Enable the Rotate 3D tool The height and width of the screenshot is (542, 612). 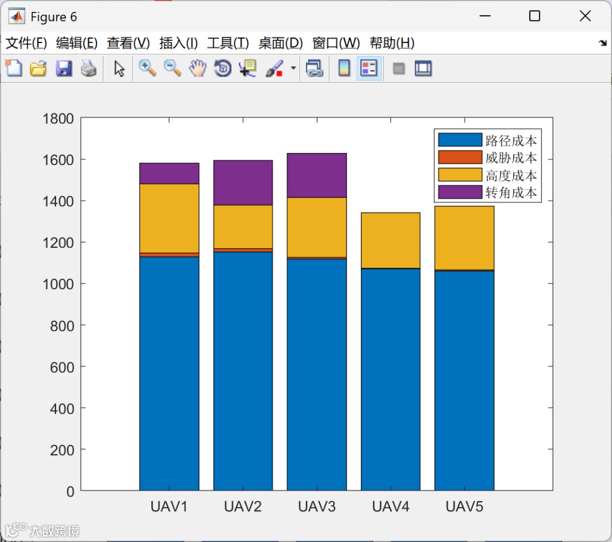(223, 69)
